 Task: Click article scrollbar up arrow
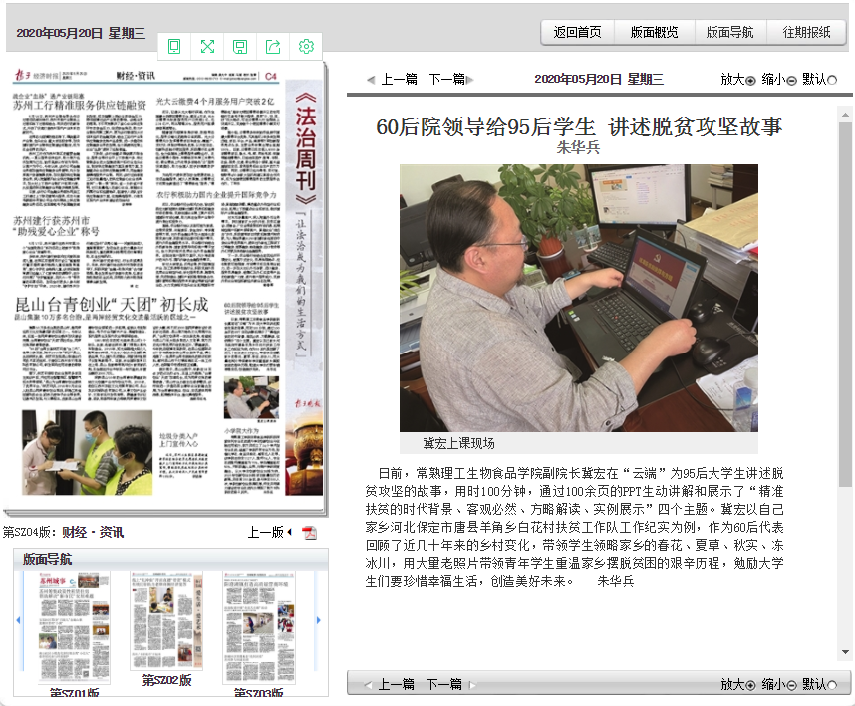[845, 115]
